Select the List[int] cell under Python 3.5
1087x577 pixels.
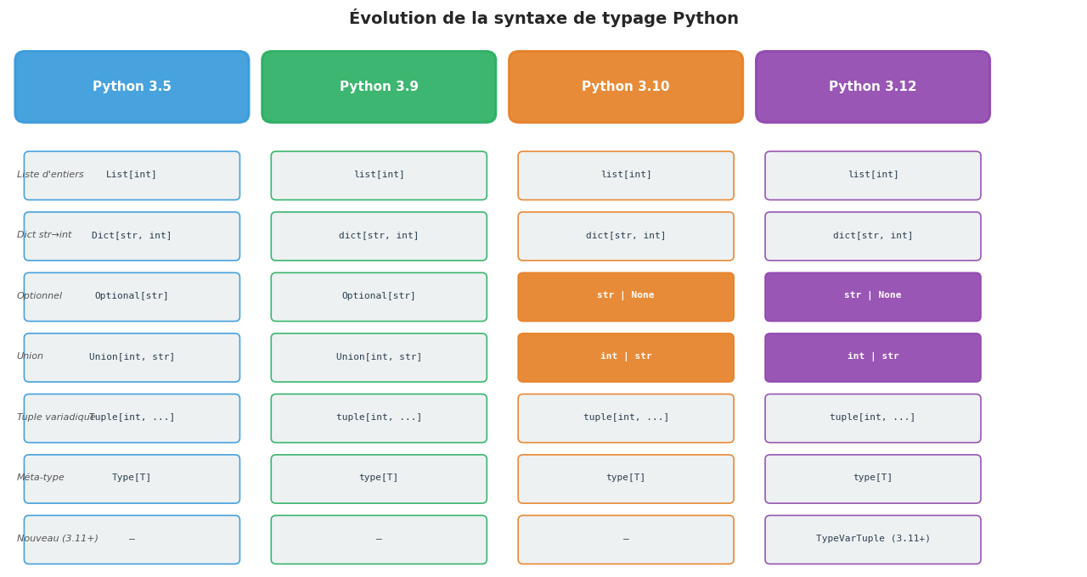click(x=132, y=175)
